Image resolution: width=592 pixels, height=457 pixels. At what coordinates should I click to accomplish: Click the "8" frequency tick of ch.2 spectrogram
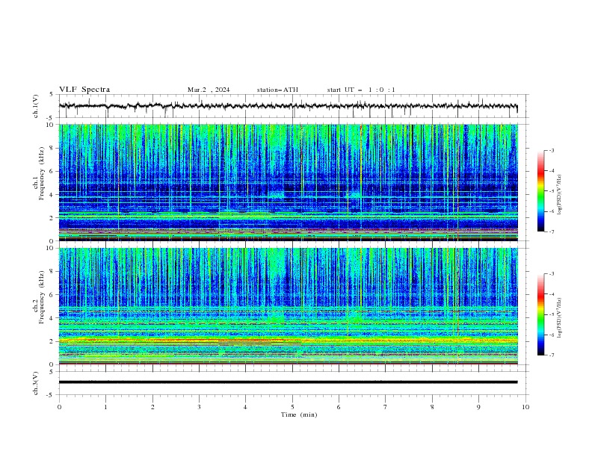pos(52,272)
